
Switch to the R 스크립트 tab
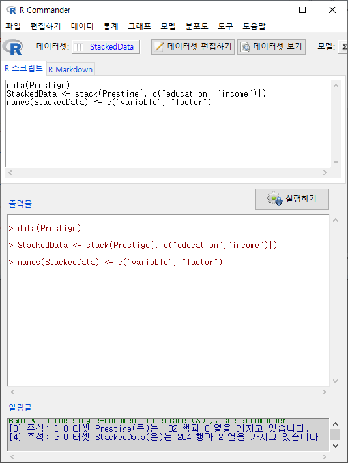(x=23, y=68)
